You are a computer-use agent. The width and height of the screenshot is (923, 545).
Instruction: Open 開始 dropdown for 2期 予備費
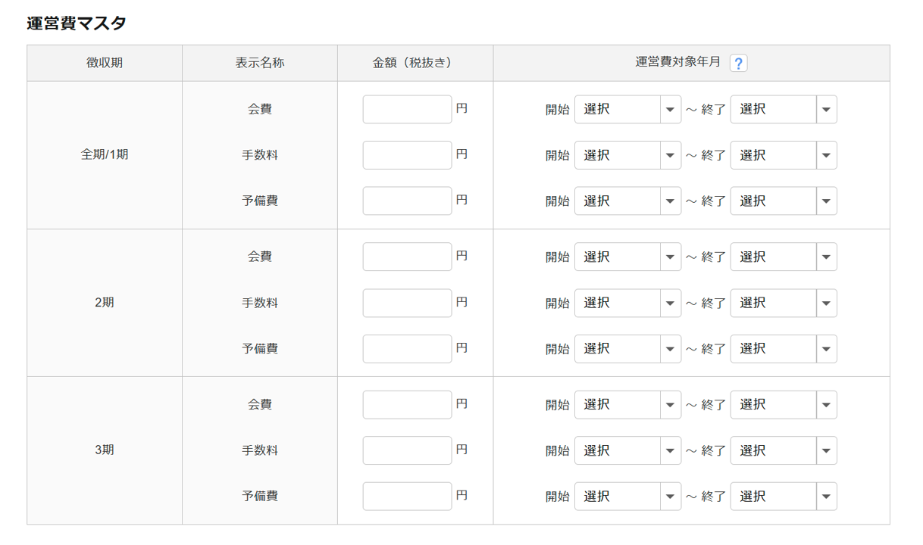[x=627, y=349]
